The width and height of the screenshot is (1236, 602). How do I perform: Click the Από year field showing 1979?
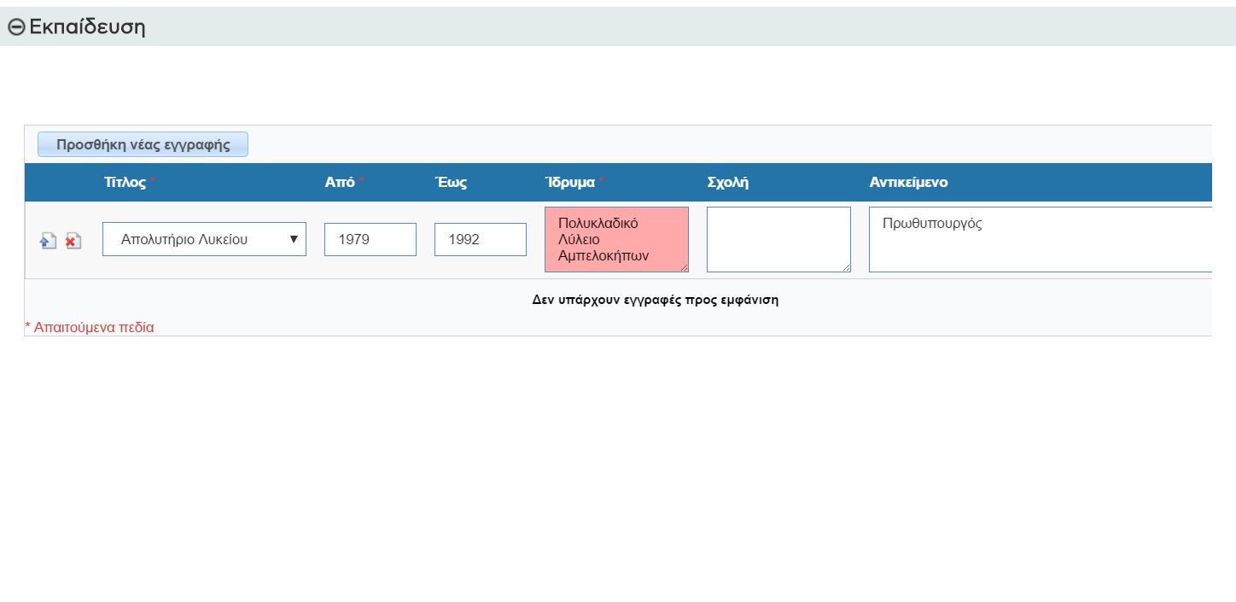370,240
